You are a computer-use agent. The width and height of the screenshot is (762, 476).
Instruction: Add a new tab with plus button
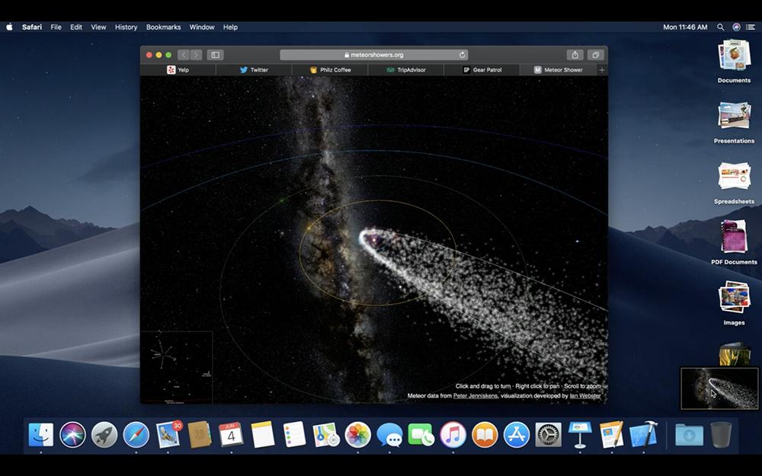point(602,70)
